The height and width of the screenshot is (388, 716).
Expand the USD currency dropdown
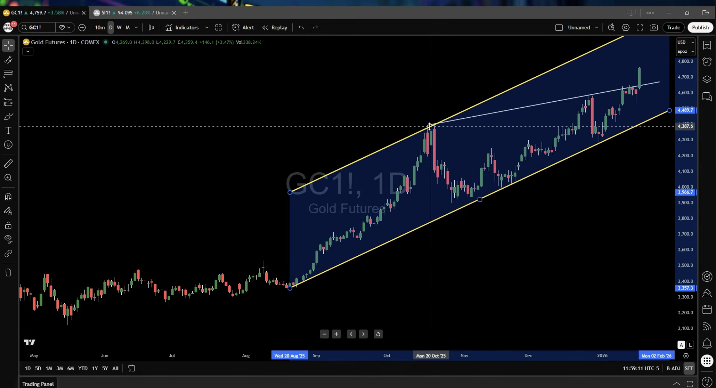685,42
